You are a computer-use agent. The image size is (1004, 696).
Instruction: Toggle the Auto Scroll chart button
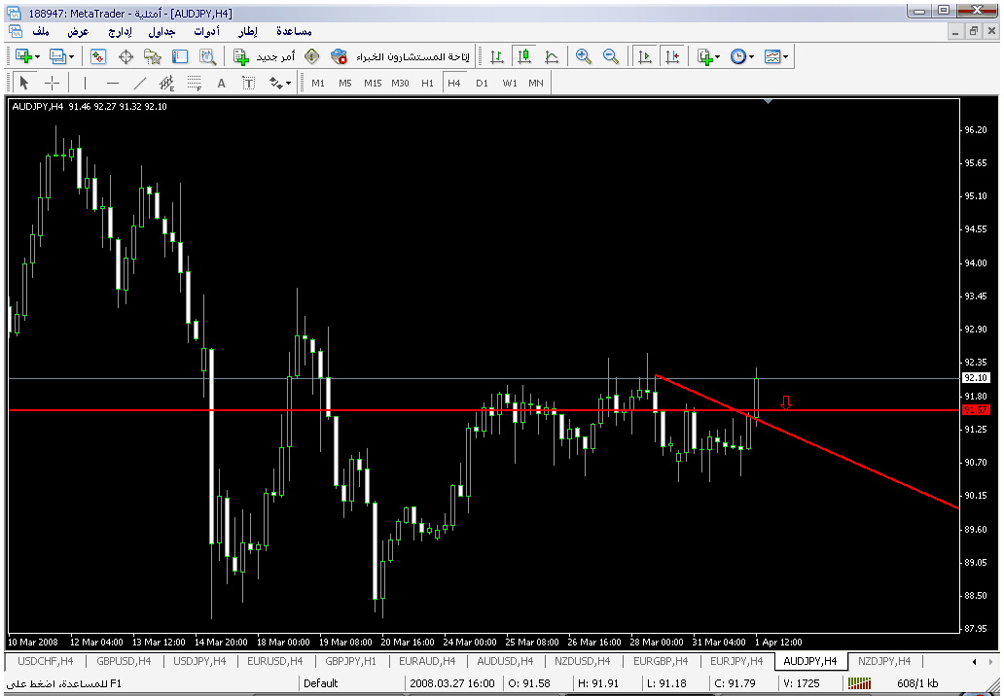(644, 56)
